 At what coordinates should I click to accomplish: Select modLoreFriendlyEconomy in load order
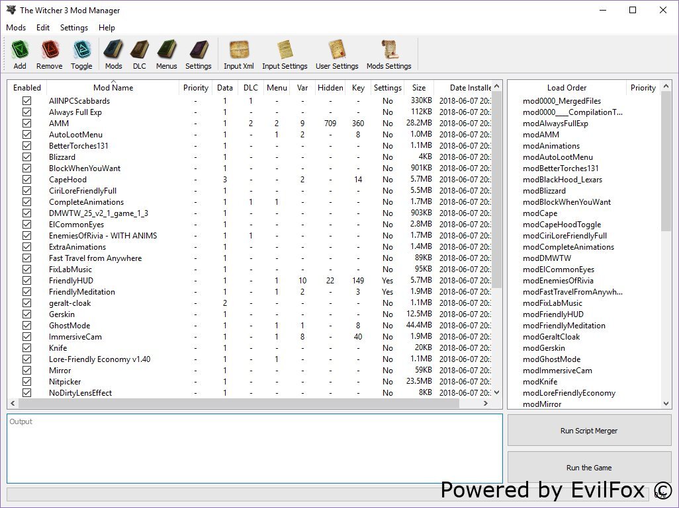568,393
